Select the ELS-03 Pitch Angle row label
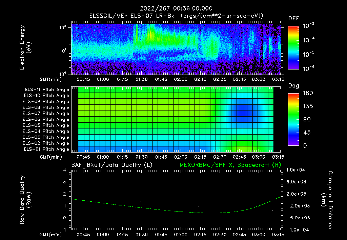Screen dimensions: 347x240 point(46,138)
